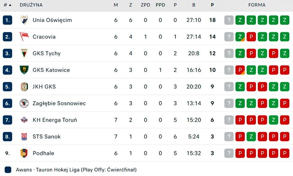Image resolution: width=293 pixels, height=176 pixels.
Task: Sort table by the # rank column
Action: pos(7,5)
